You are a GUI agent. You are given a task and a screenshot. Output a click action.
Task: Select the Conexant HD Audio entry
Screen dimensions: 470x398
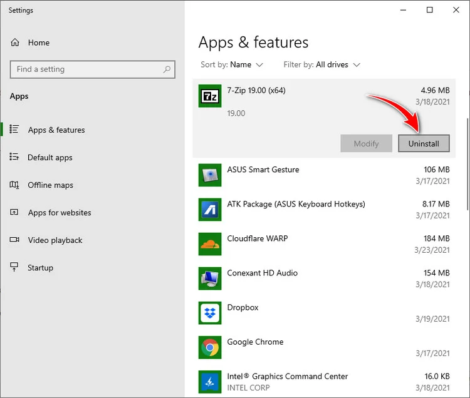324,278
